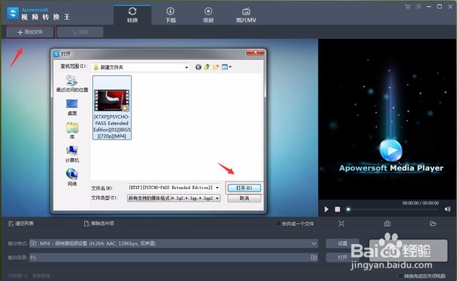Enable shutdown-after-conversion checkbox
The height and width of the screenshot is (281, 457).
(401, 276)
